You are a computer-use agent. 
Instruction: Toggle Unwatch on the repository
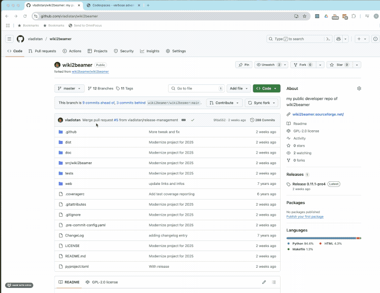268,65
